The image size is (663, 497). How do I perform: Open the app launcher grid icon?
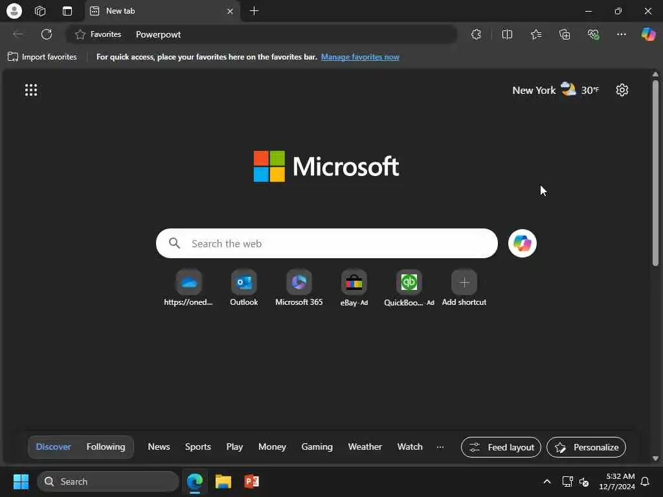click(x=31, y=90)
